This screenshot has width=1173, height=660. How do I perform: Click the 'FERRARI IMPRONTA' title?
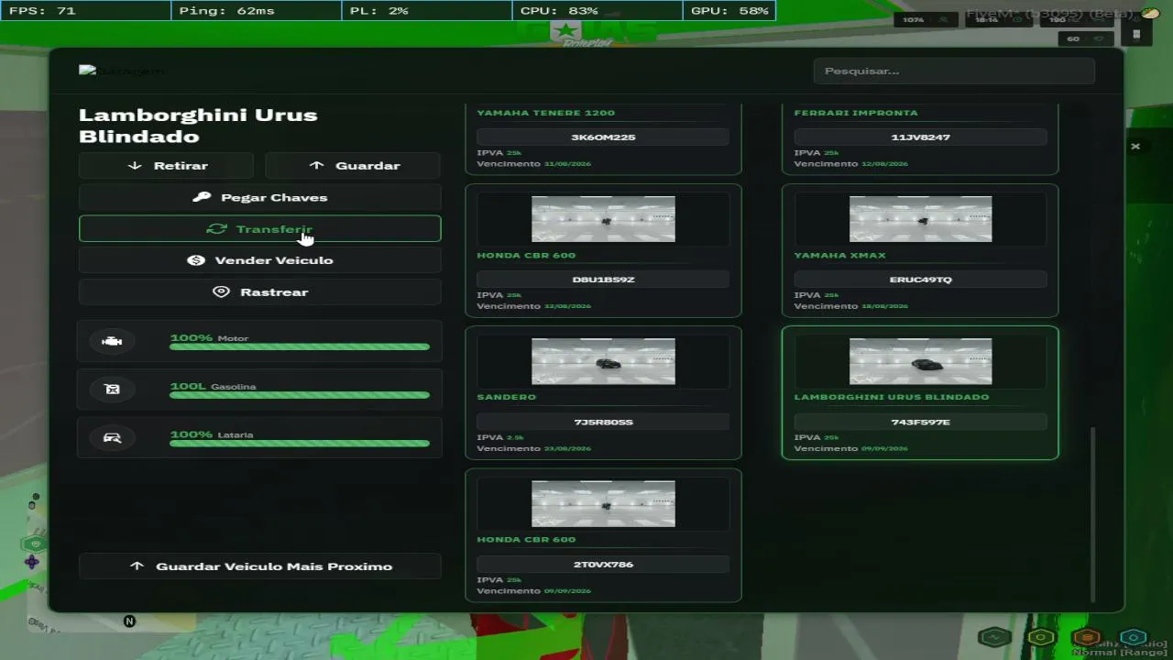856,113
